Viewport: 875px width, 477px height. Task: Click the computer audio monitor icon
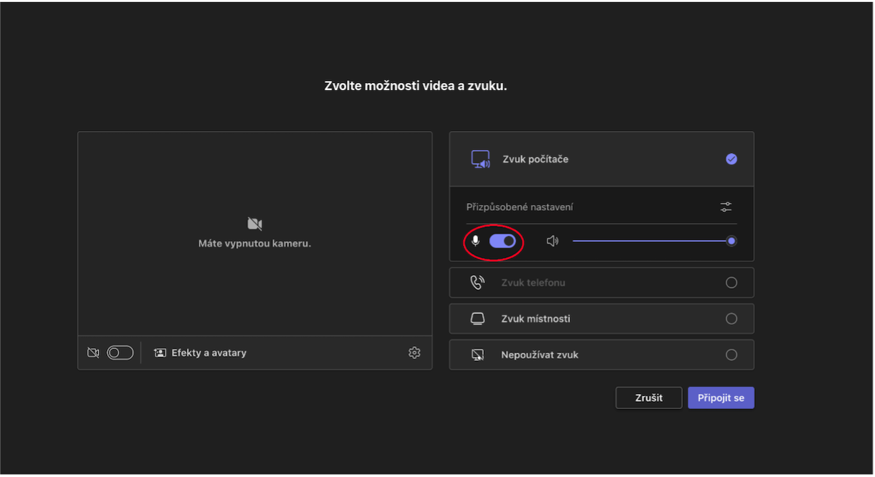480,159
